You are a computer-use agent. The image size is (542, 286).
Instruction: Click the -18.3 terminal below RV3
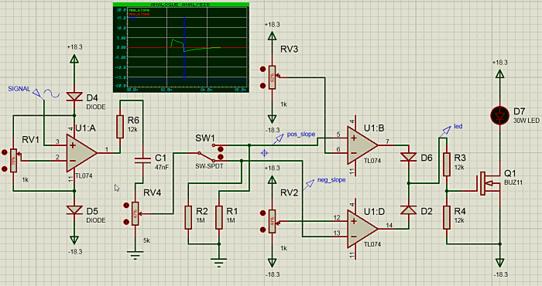point(272,119)
